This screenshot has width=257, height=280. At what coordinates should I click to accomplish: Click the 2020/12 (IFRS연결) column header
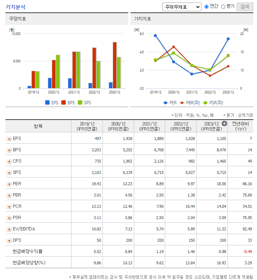(x=118, y=126)
